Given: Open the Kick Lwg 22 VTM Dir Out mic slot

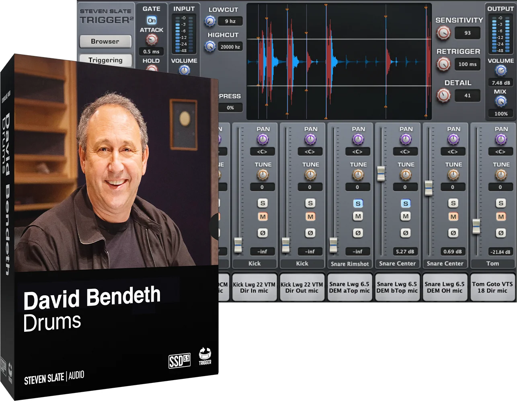Looking at the screenshot, I should click(302, 288).
